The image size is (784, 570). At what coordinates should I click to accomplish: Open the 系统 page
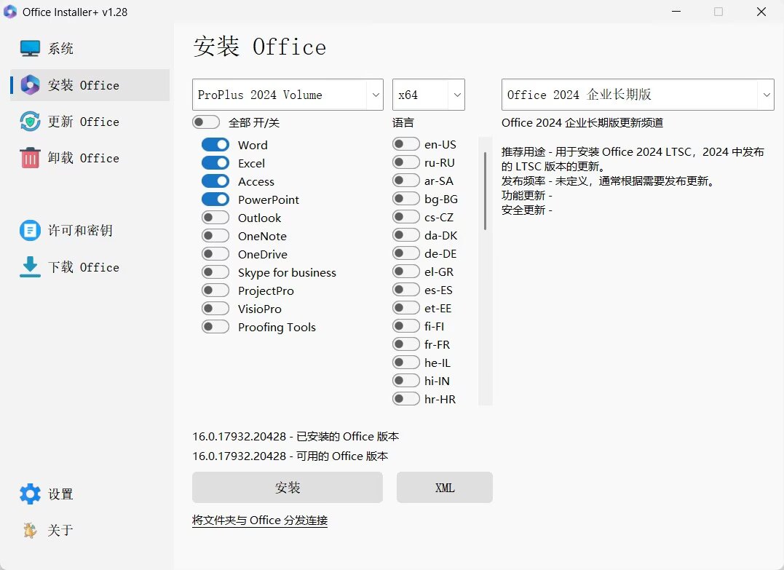pyautogui.click(x=90, y=49)
